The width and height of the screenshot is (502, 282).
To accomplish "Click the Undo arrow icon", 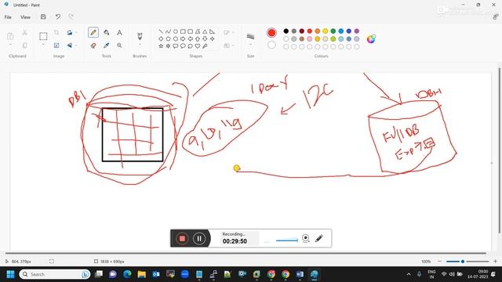I will pyautogui.click(x=57, y=16).
